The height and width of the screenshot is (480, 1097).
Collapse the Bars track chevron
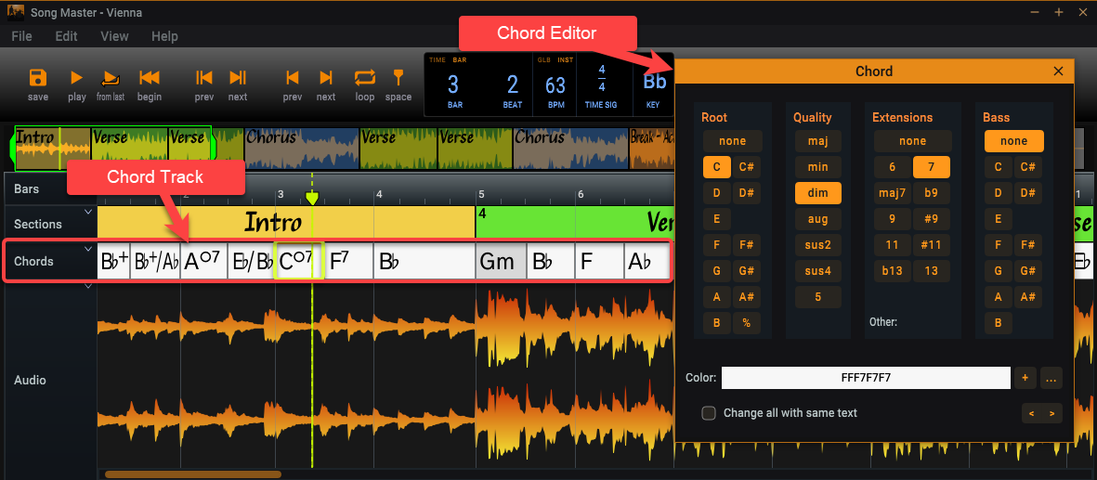pos(88,179)
